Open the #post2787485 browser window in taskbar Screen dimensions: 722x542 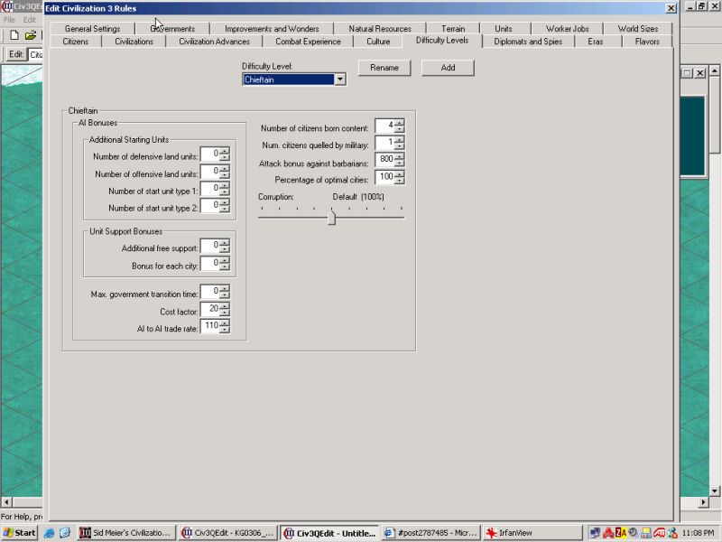430,533
